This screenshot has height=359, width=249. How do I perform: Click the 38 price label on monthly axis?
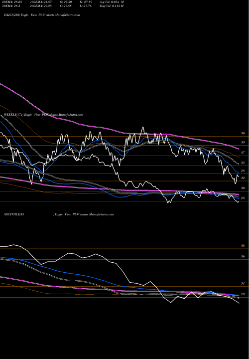243,246
